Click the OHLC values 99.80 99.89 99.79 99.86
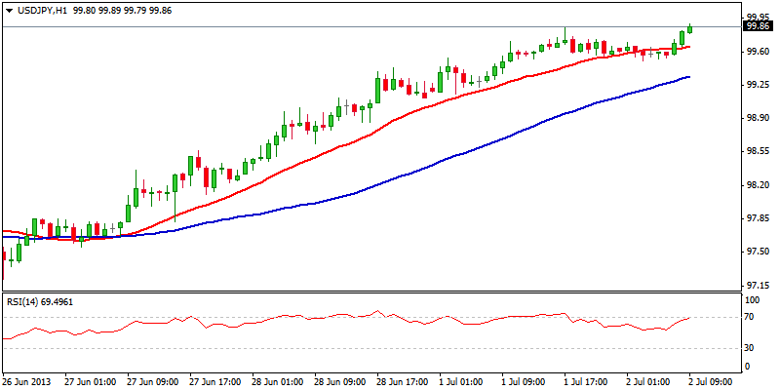 [x=123, y=10]
